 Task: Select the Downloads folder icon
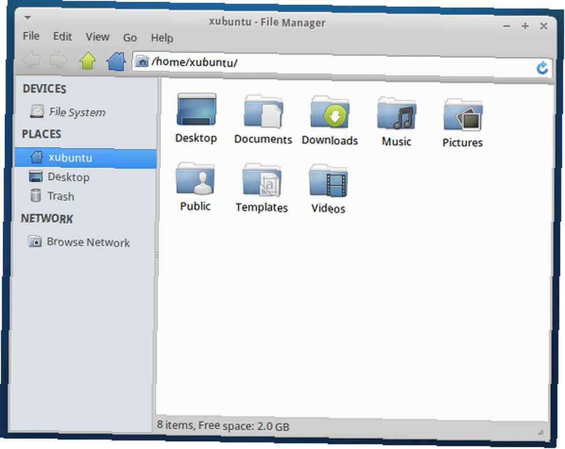point(330,112)
